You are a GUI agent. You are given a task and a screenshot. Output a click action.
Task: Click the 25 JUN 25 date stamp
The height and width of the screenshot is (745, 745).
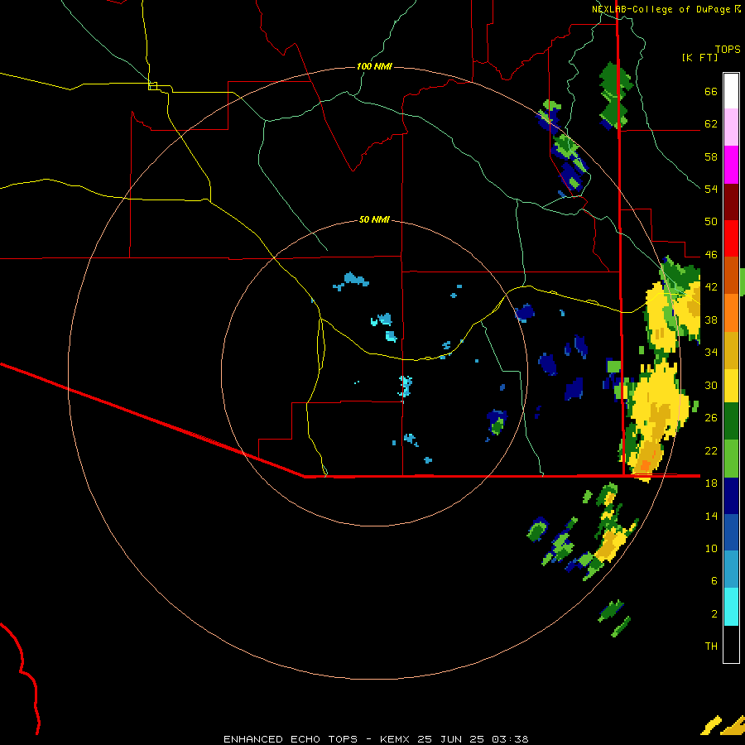[451, 739]
